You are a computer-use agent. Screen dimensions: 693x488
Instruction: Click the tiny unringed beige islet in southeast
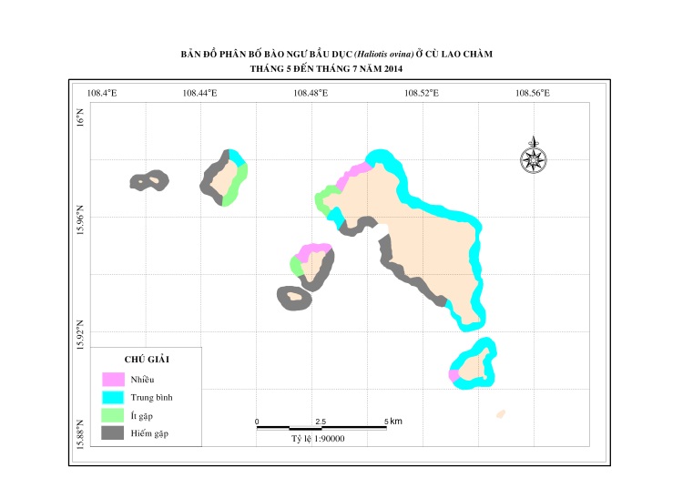tap(501, 413)
